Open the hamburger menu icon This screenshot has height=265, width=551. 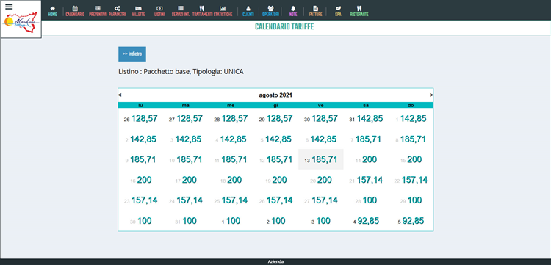[x=9, y=7]
